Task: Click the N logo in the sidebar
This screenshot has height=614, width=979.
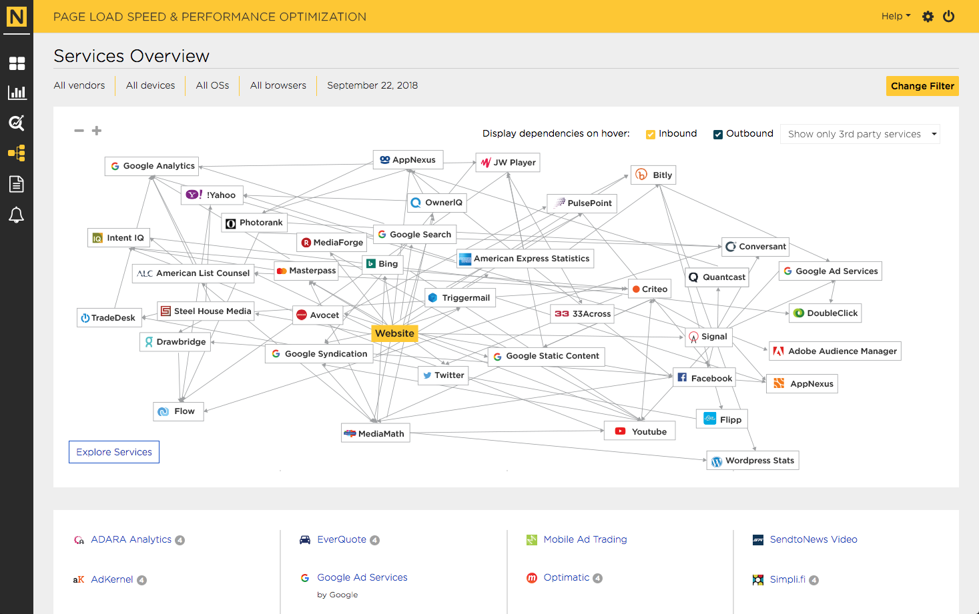Action: pyautogui.click(x=17, y=17)
